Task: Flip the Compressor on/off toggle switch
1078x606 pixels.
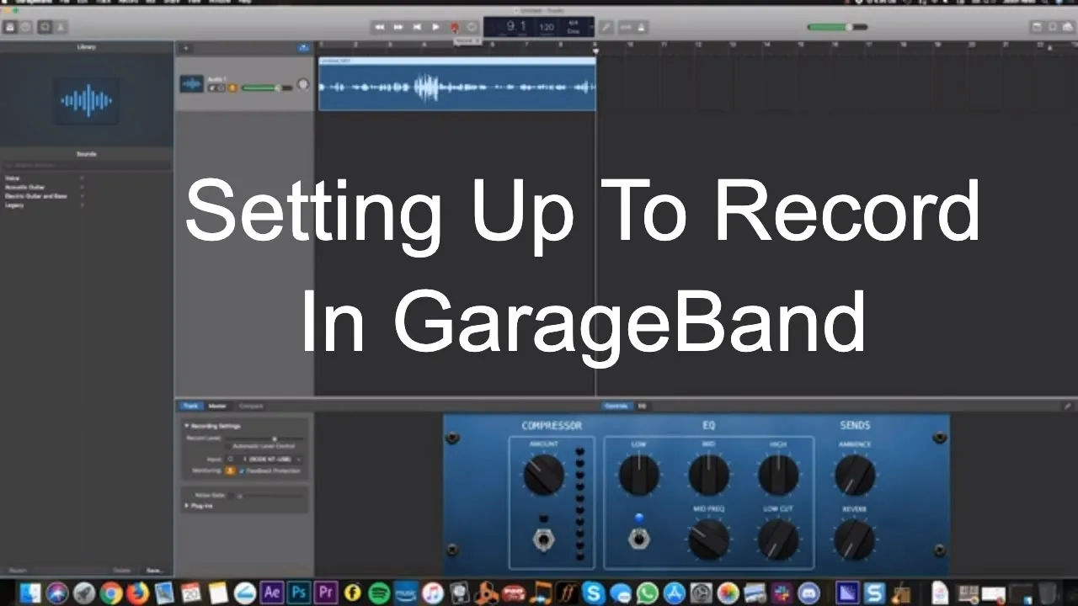Action: [x=543, y=538]
